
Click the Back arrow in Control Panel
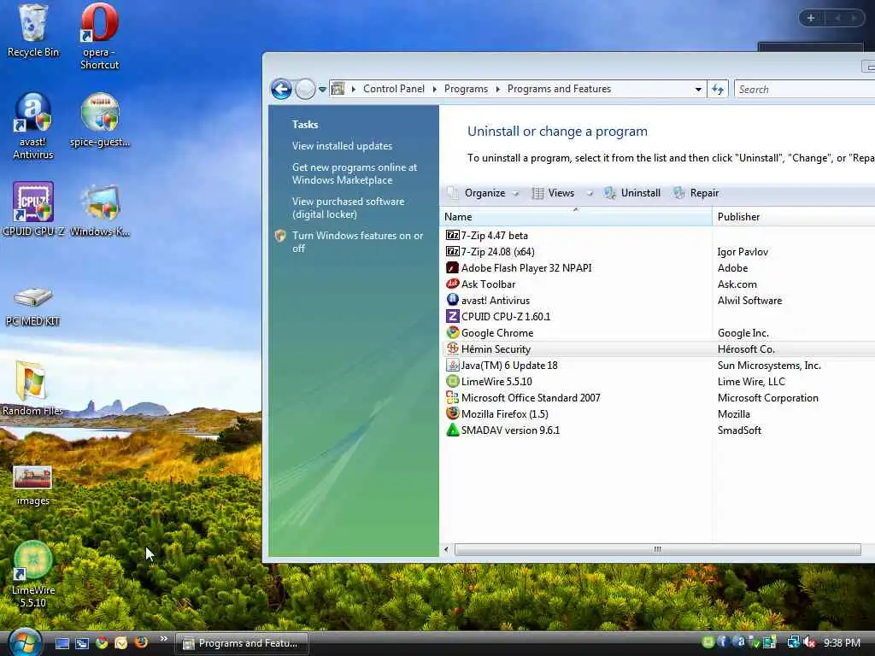(281, 89)
